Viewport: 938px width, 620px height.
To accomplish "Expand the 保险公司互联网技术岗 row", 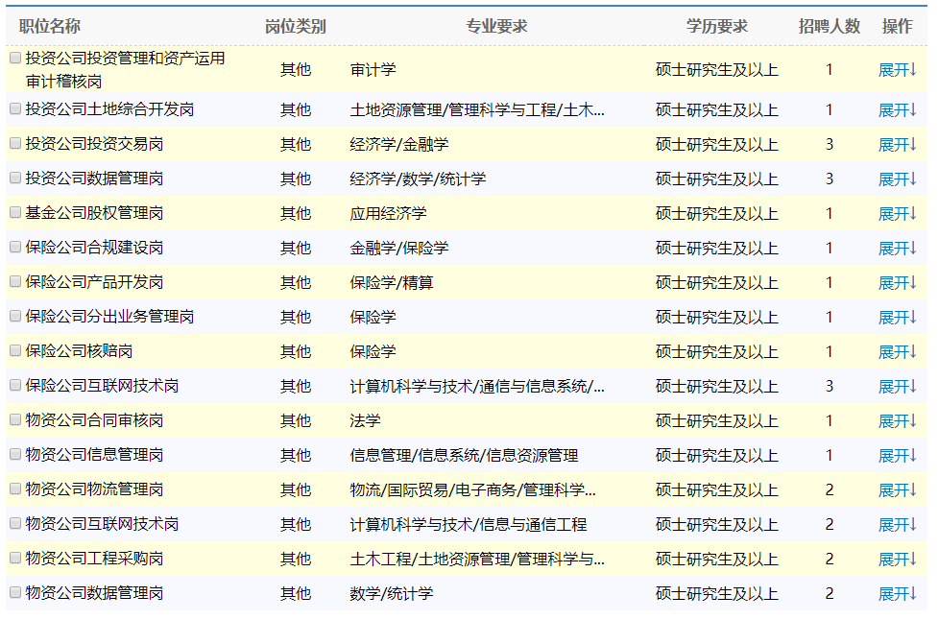I will 896,385.
